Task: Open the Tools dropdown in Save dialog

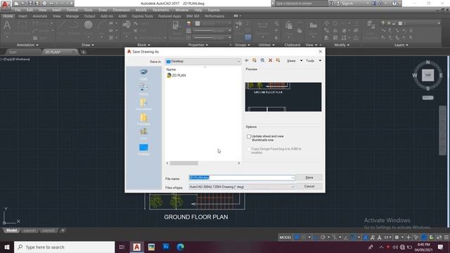Action: [x=313, y=60]
